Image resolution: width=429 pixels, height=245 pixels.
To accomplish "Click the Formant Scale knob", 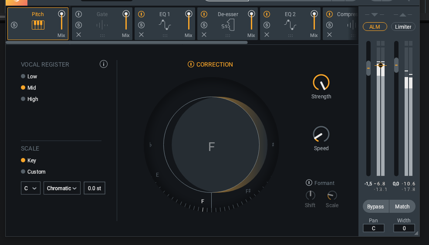I will [x=332, y=195].
